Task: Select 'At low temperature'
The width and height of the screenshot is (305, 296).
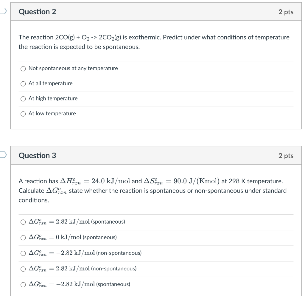Action: tap(23, 114)
